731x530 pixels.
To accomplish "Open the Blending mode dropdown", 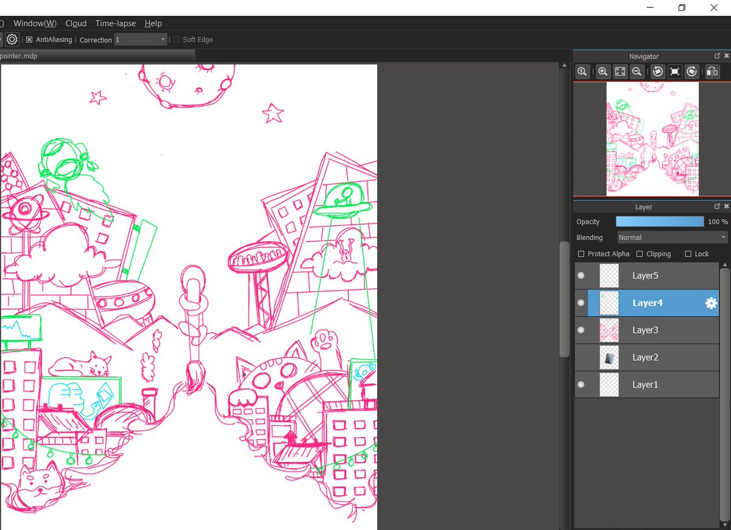I will [673, 237].
